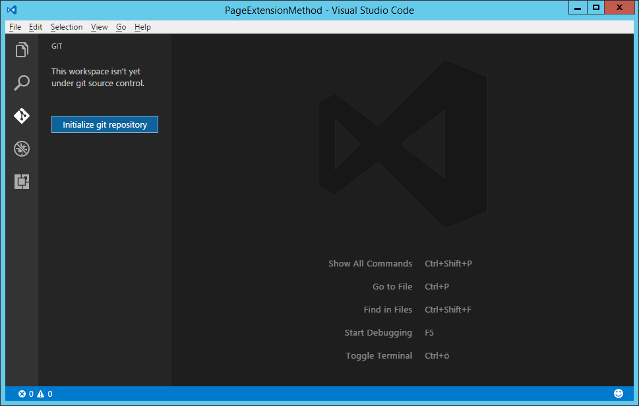
Task: Open the Search view icon
Action: coord(22,83)
